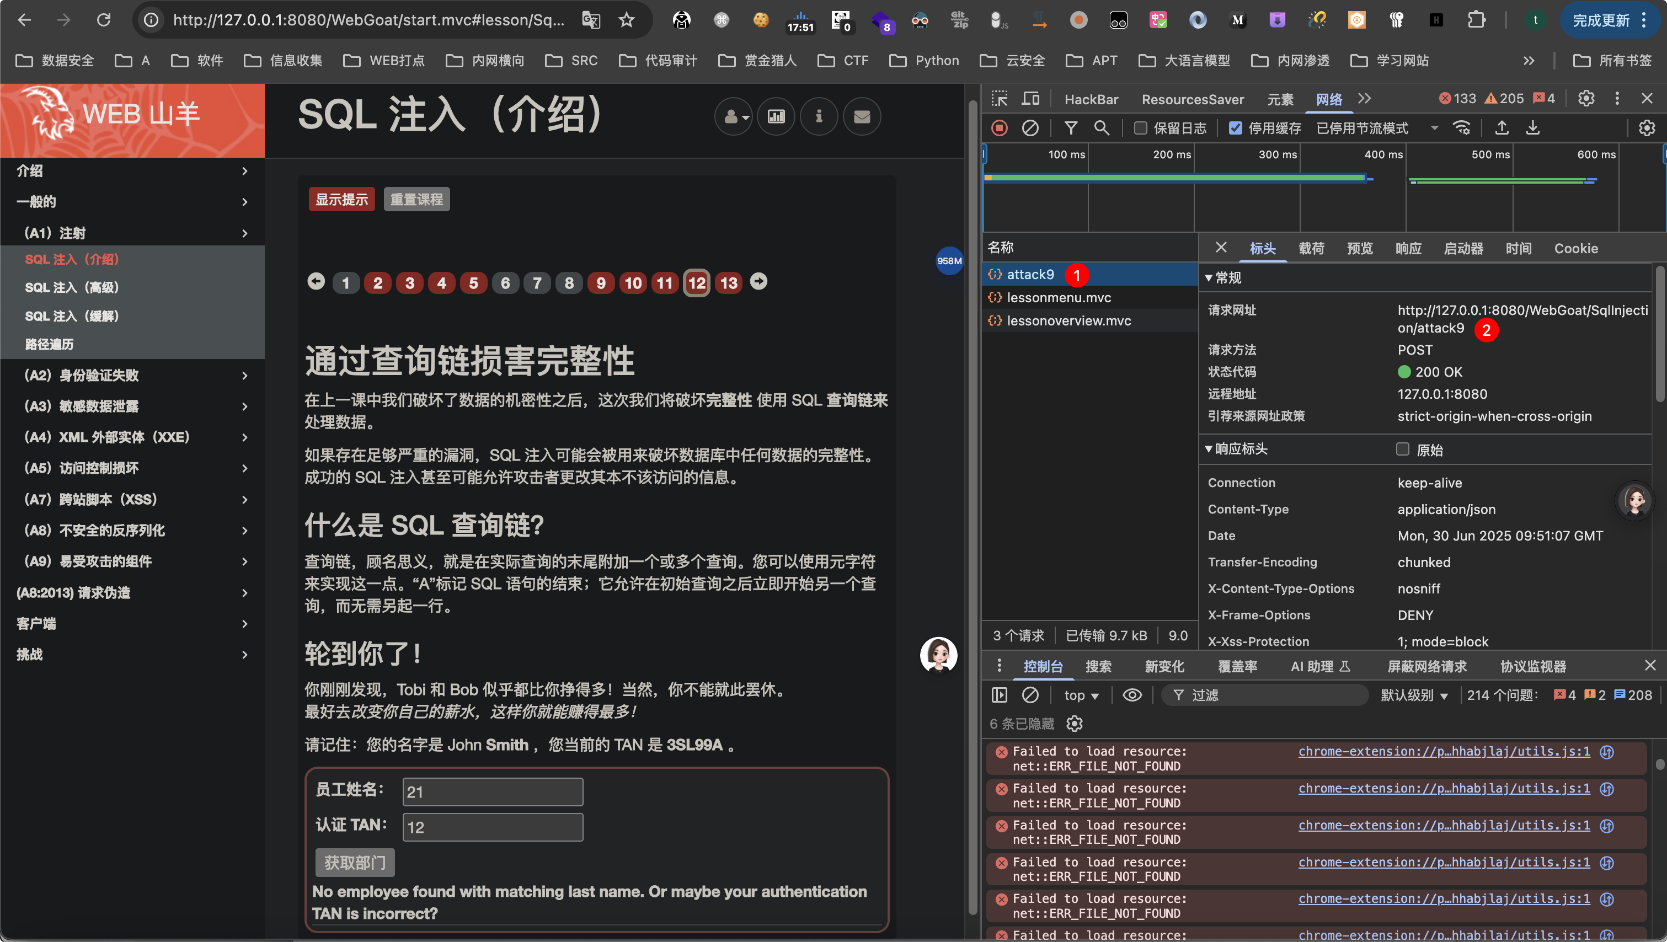Show more DevTools tabs chevron
This screenshot has width=1667, height=942.
pos(1364,98)
